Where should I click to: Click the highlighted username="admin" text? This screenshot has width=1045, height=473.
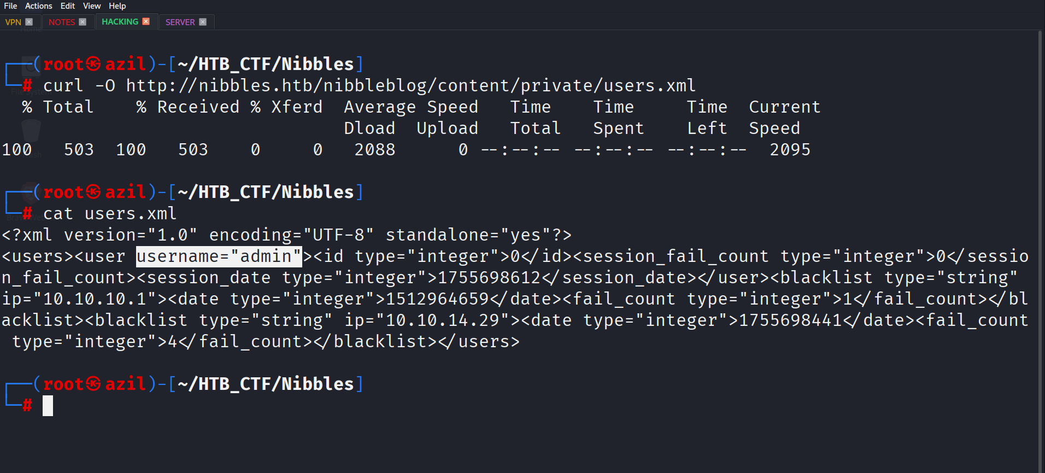click(x=219, y=256)
